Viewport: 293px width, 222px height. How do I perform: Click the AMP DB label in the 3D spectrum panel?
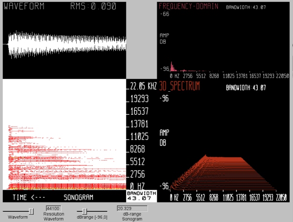(x=164, y=138)
